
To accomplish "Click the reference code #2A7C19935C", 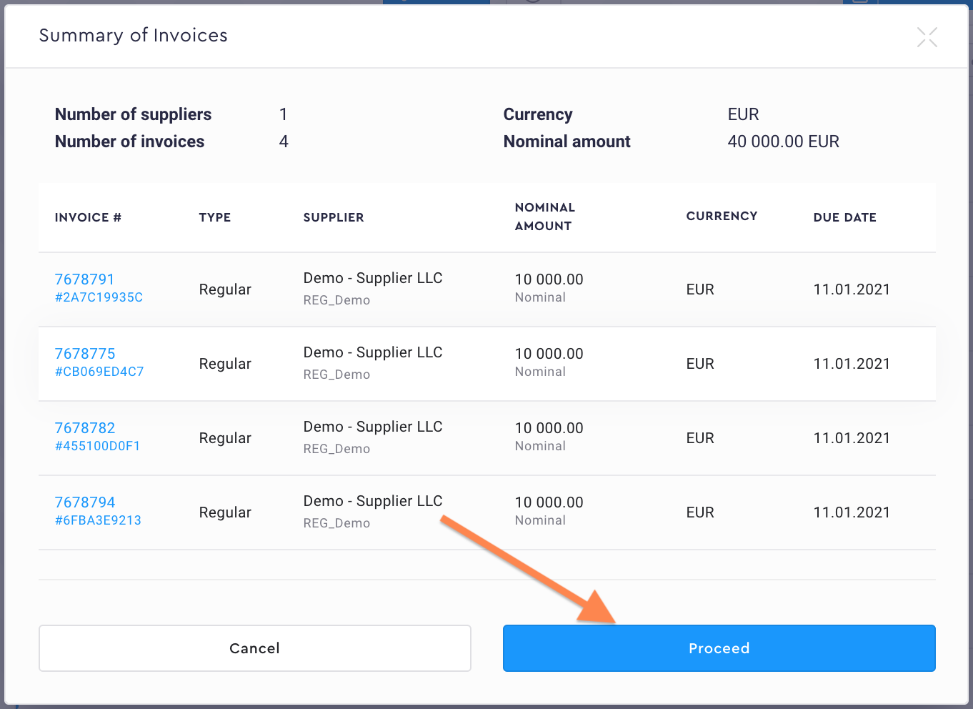I will (x=99, y=297).
